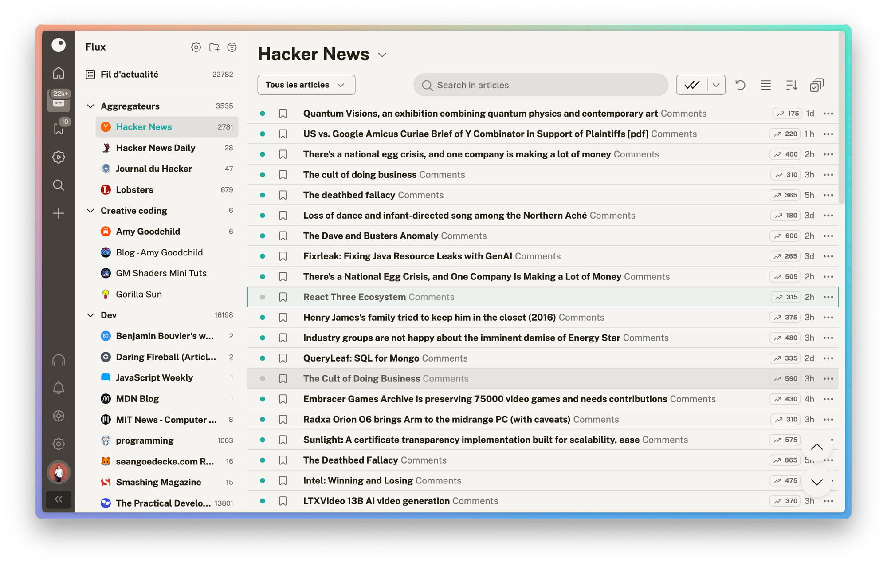Collapse the Dev folder
Viewport: 887px width, 566px height.
[90, 315]
